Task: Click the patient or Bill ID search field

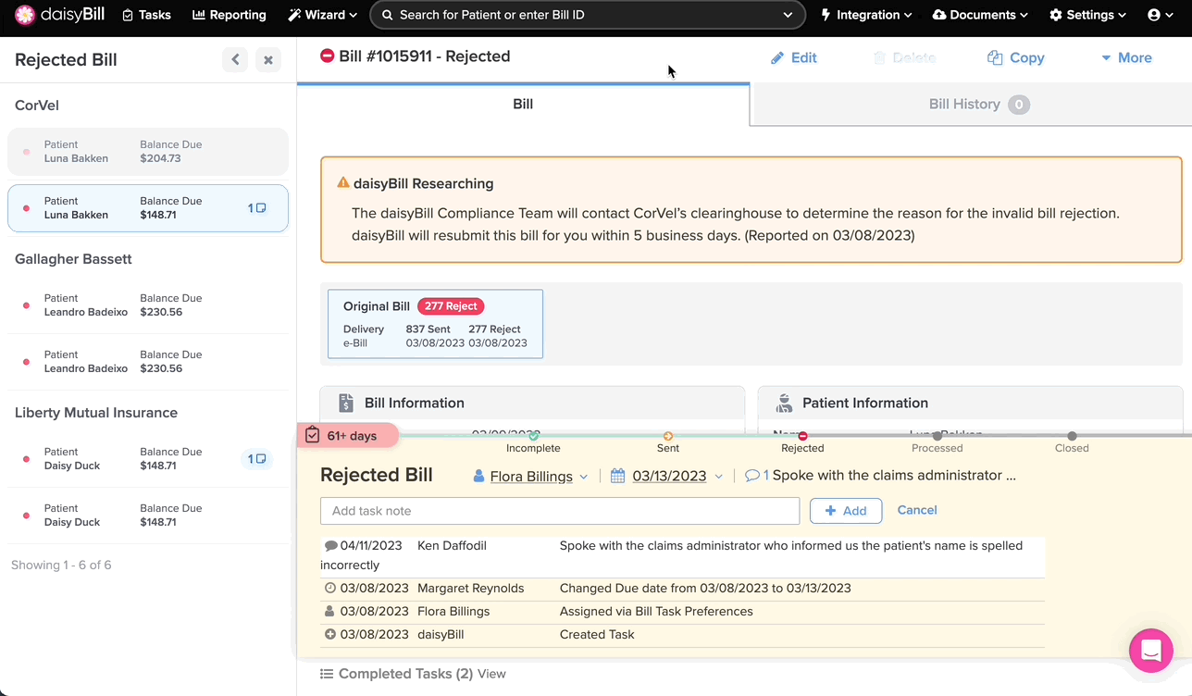Action: [588, 15]
